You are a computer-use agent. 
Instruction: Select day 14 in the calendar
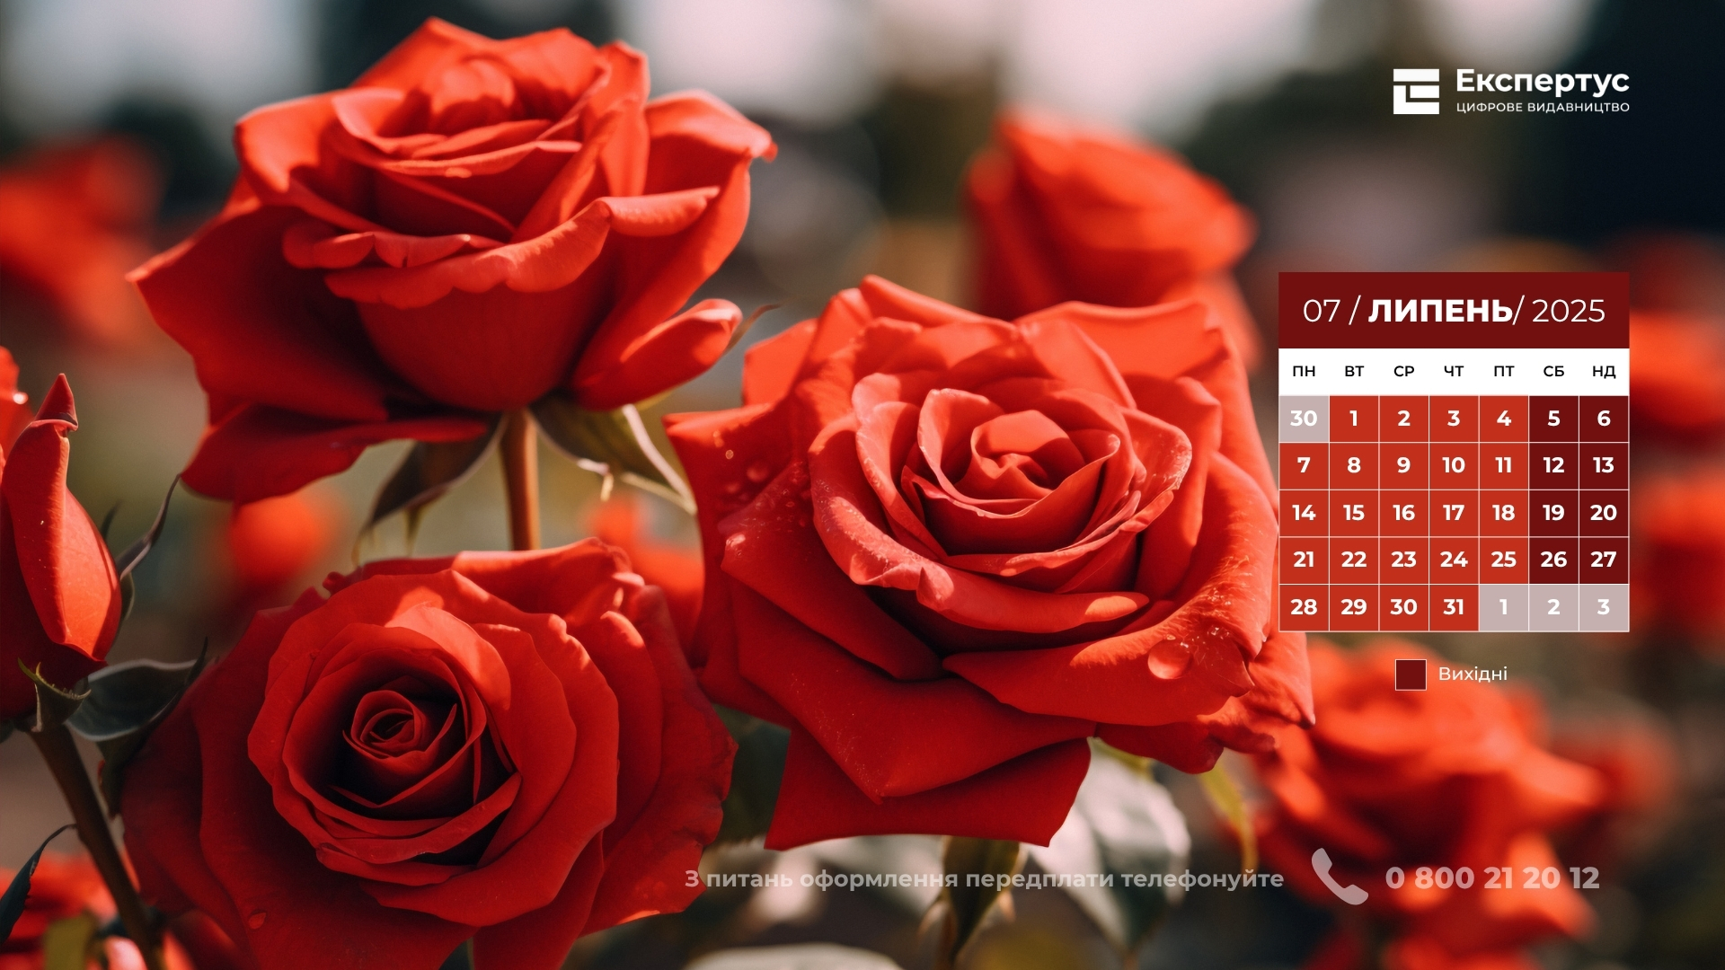tap(1304, 513)
